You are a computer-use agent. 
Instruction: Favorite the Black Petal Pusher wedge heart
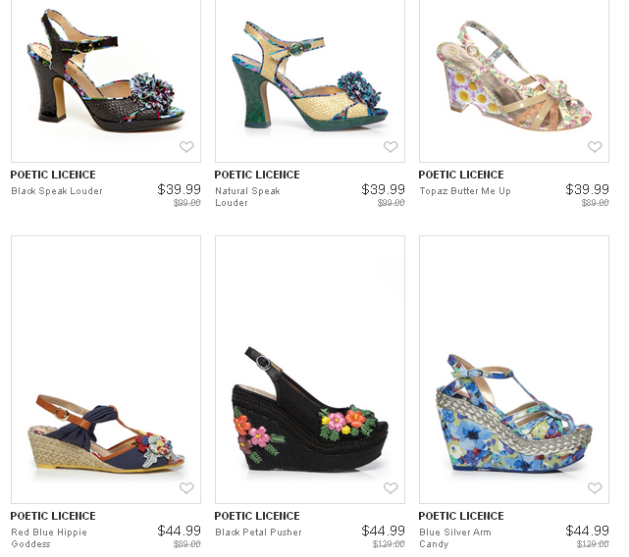point(391,488)
